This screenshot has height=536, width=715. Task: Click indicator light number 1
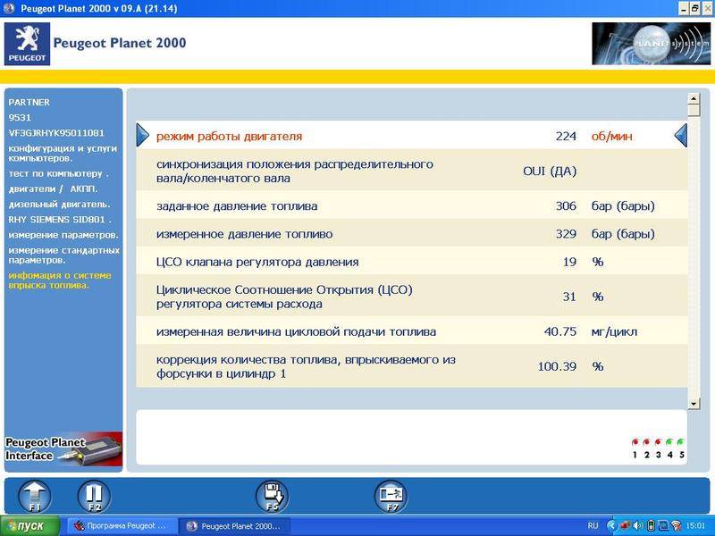coord(635,442)
